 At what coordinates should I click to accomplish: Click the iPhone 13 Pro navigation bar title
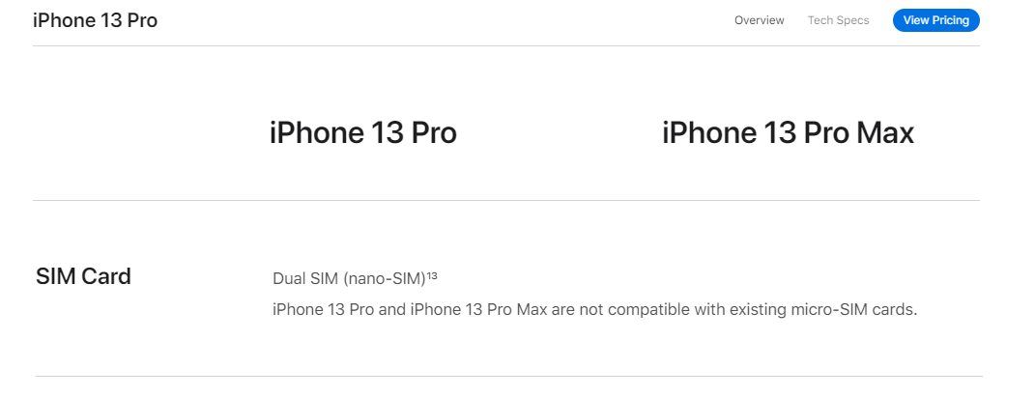pos(95,20)
